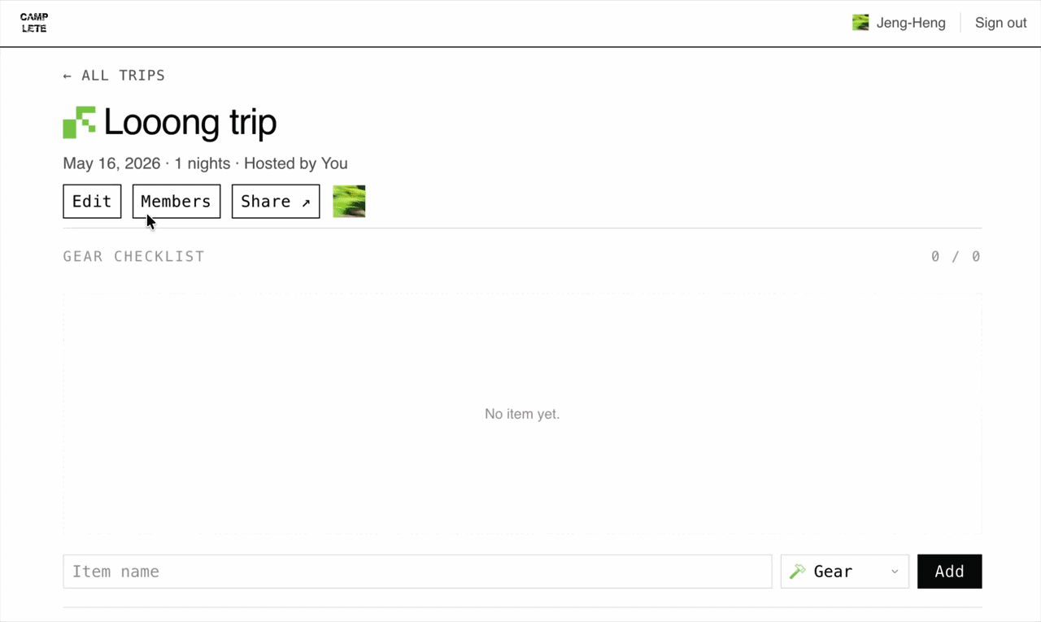The height and width of the screenshot is (622, 1041).
Task: Click the back arrow before ALL TRIPS
Action: (x=68, y=76)
